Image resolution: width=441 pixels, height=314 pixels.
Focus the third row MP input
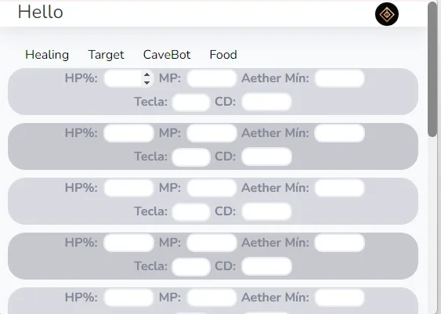coord(211,188)
